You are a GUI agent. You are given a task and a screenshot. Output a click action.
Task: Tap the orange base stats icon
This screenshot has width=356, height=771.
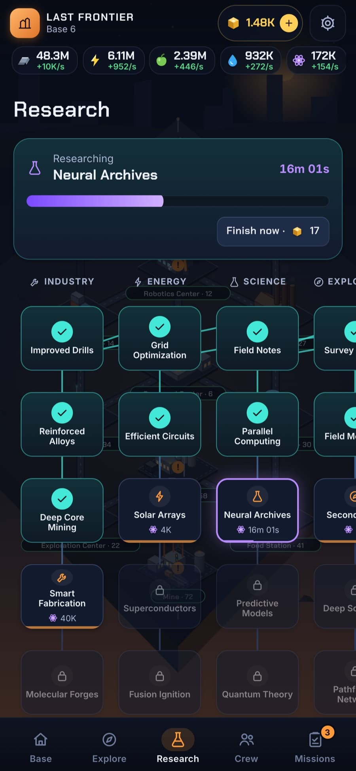click(25, 23)
